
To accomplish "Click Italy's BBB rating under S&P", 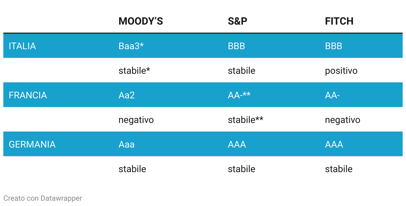I will [x=236, y=46].
